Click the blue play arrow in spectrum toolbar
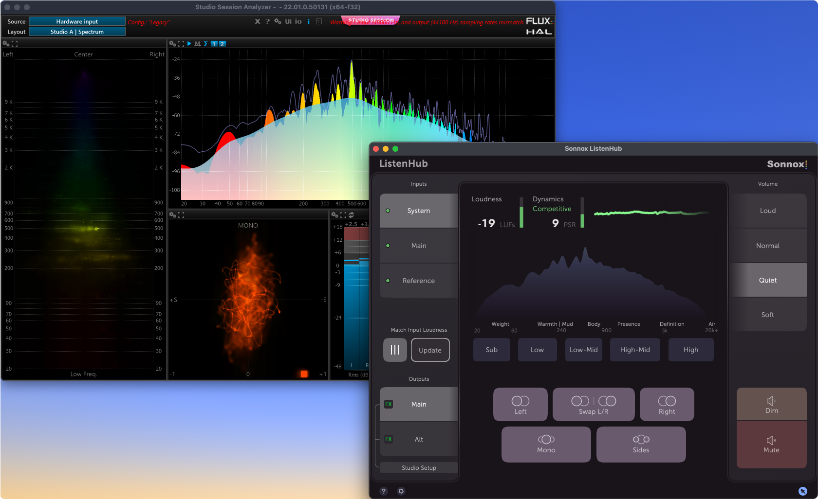This screenshot has width=818, height=499. point(189,44)
